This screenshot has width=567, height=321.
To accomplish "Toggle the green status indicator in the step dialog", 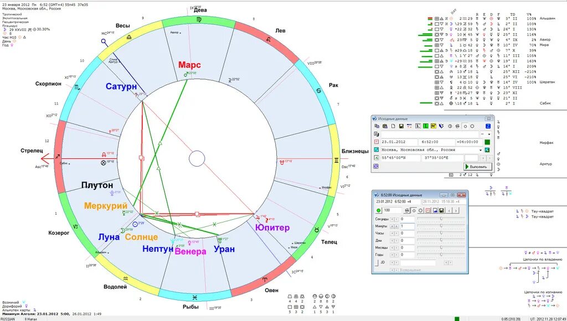I will (x=379, y=210).
